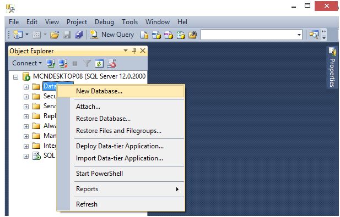Expand the AlwaysOn folder node

pyautogui.click(x=26, y=126)
